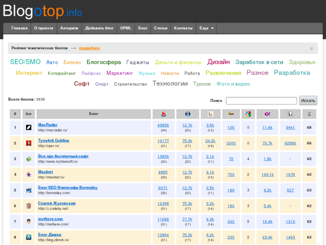Open Все про бесплатный софт blog link

[63, 156]
